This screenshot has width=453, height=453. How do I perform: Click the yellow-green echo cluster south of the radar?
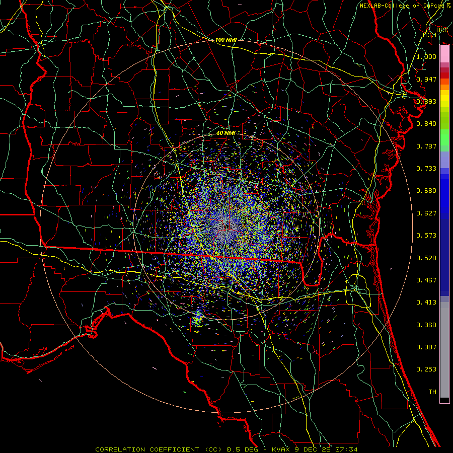197,319
